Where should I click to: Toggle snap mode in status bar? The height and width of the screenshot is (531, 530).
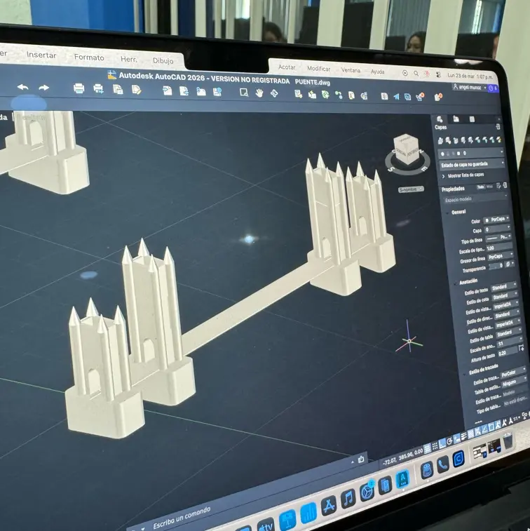click(x=435, y=446)
